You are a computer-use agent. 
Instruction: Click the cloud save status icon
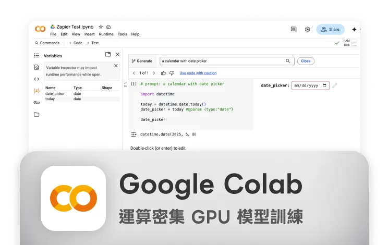point(108,27)
